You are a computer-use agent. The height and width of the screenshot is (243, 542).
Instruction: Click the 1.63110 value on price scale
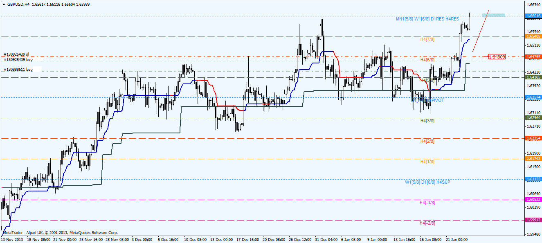[x=533, y=112]
